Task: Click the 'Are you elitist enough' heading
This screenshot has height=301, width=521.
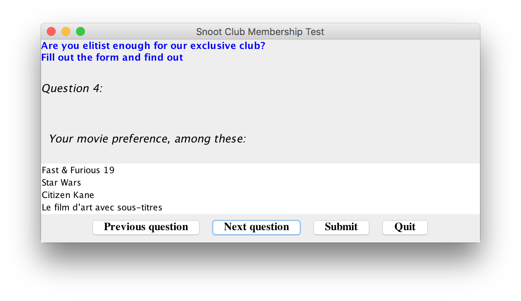Action: coord(153,46)
